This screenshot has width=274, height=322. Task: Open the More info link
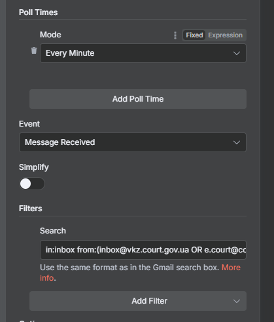(231, 268)
